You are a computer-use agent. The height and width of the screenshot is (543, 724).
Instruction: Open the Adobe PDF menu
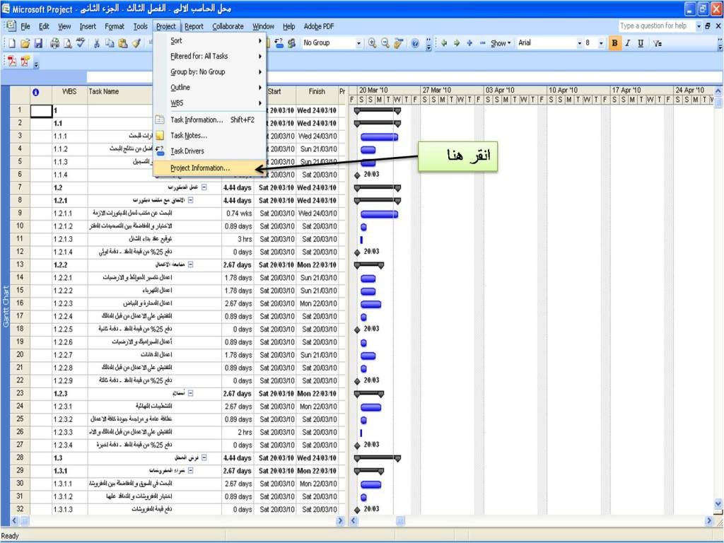319,26
